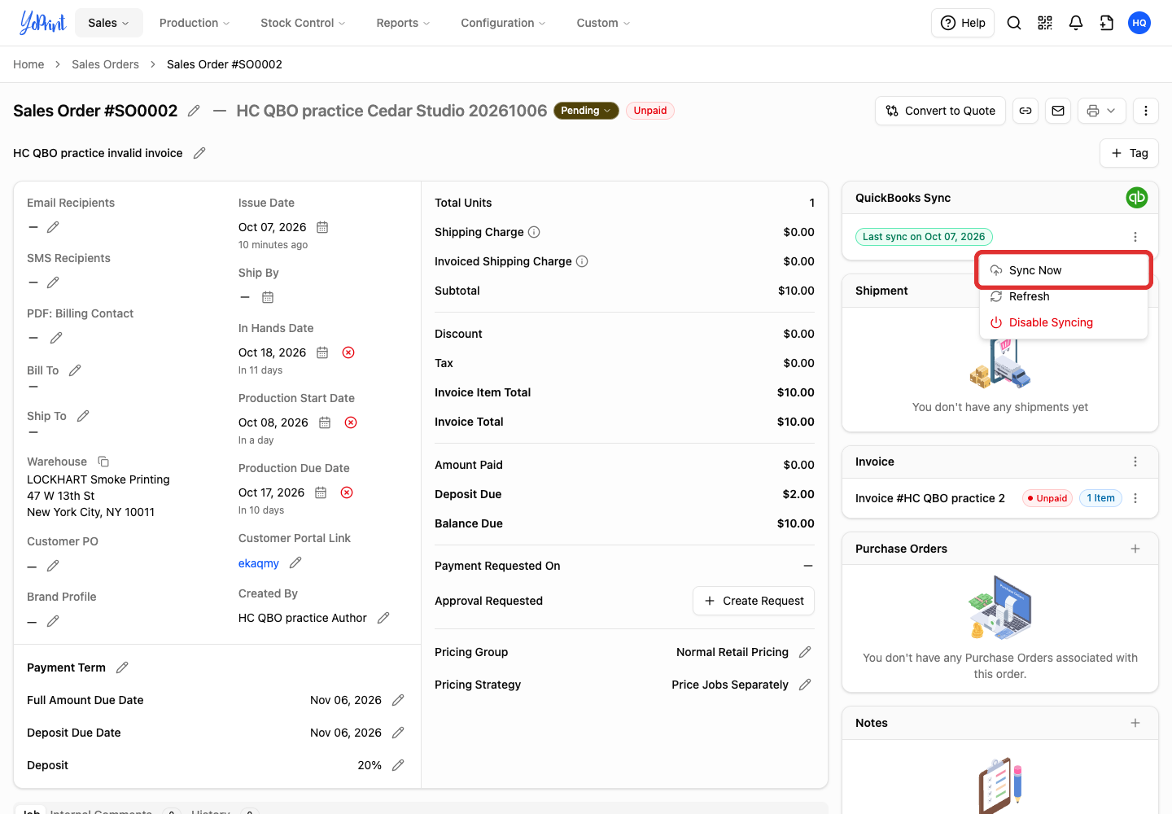Edit the sales order number pencil icon
The image size is (1172, 814).
coord(194,111)
